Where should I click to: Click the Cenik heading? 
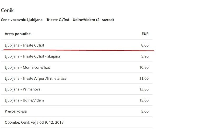pyautogui.click(x=7, y=11)
